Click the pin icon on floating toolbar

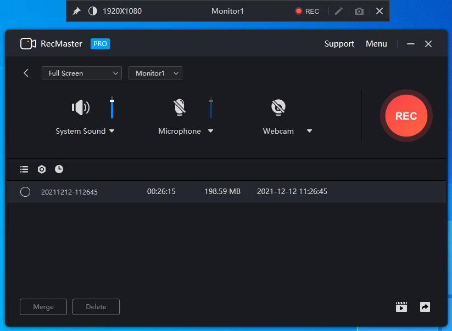click(x=76, y=11)
